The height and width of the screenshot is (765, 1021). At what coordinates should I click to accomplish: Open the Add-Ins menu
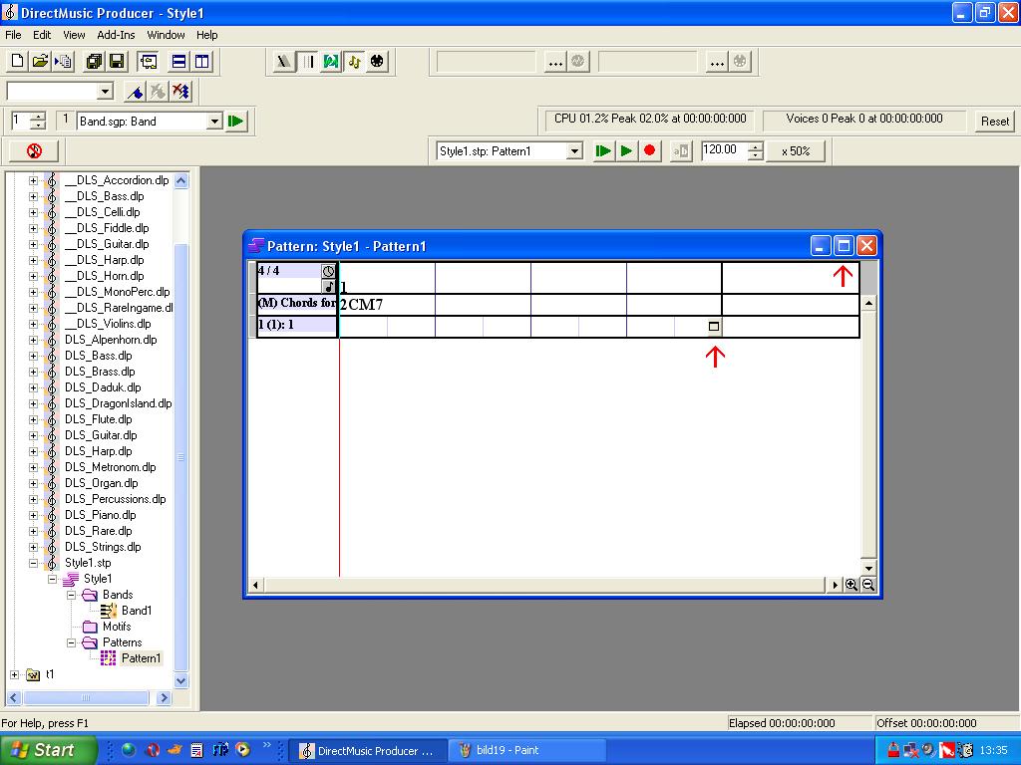pos(116,35)
